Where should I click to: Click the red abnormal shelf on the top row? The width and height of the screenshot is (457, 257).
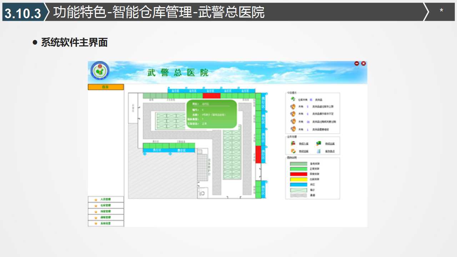tap(211, 96)
